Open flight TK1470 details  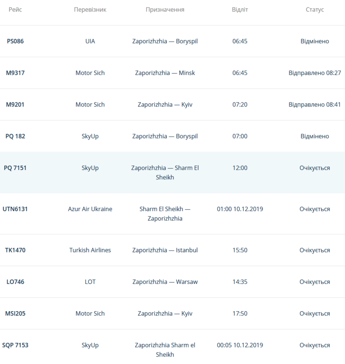[x=15, y=250]
